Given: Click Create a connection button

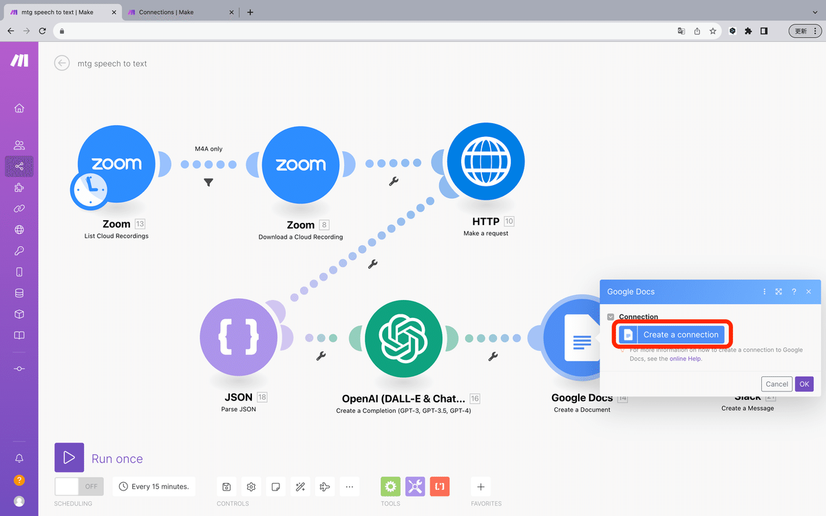Looking at the screenshot, I should click(x=671, y=334).
